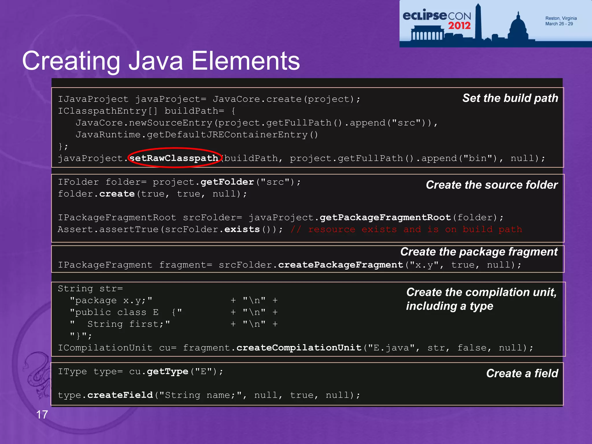Click the 'Create the source folder' caption
Screen dimensions: 592x444
(492, 185)
